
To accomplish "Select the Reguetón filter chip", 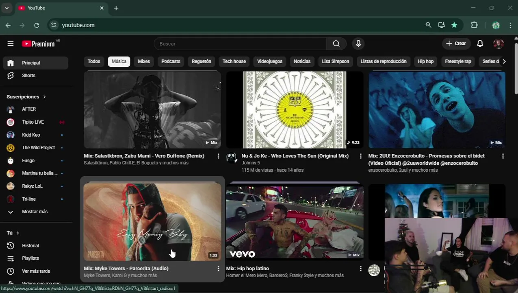I will (202, 61).
